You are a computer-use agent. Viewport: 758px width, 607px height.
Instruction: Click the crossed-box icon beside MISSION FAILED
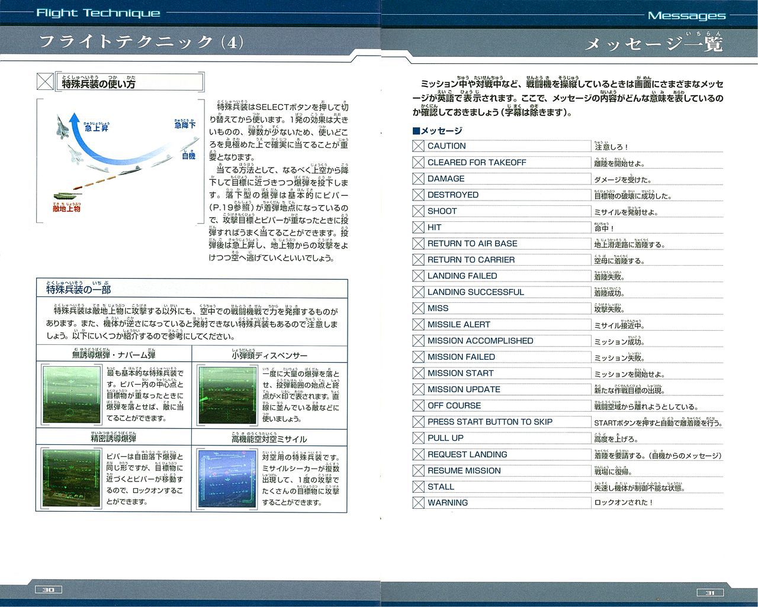tap(418, 357)
